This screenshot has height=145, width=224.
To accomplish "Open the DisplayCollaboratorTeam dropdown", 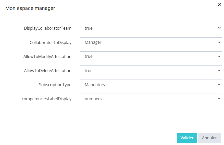I will (x=151, y=28).
